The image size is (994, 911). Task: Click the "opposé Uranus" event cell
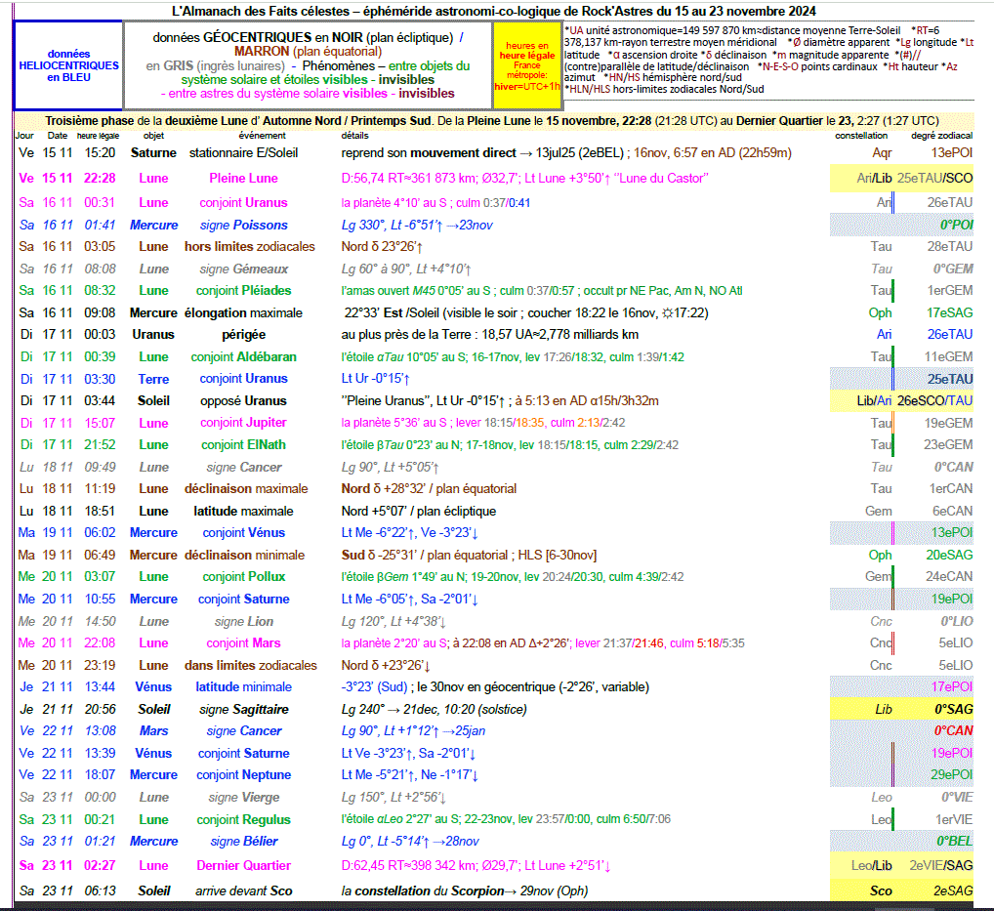click(243, 400)
